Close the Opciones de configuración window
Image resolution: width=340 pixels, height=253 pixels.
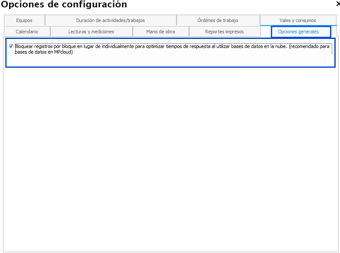click(338, 4)
